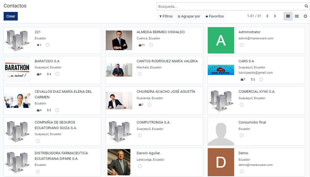Open the Administrator contact card

pos(256,40)
